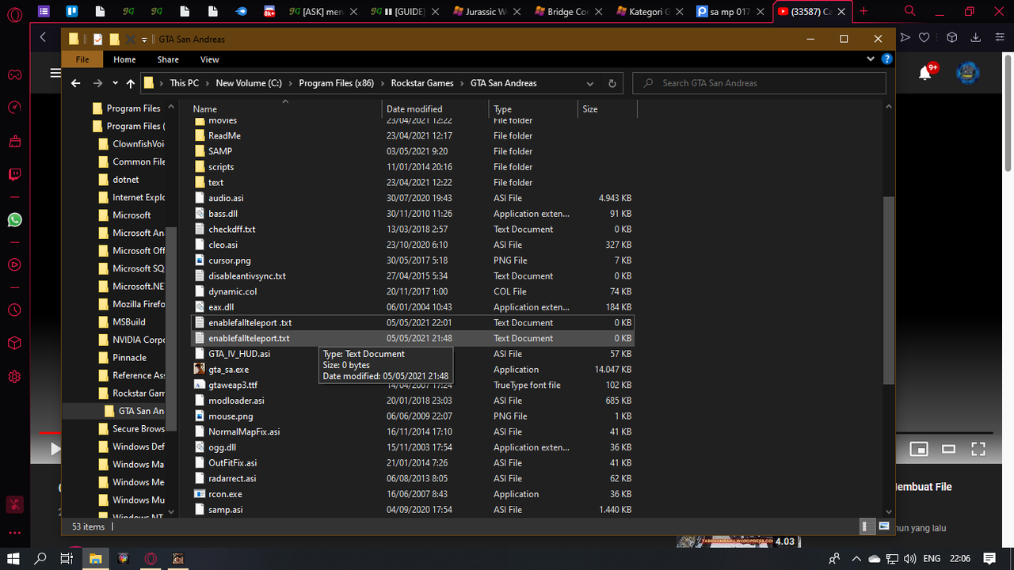Click the file list vertical scrollbar

[x=889, y=291]
